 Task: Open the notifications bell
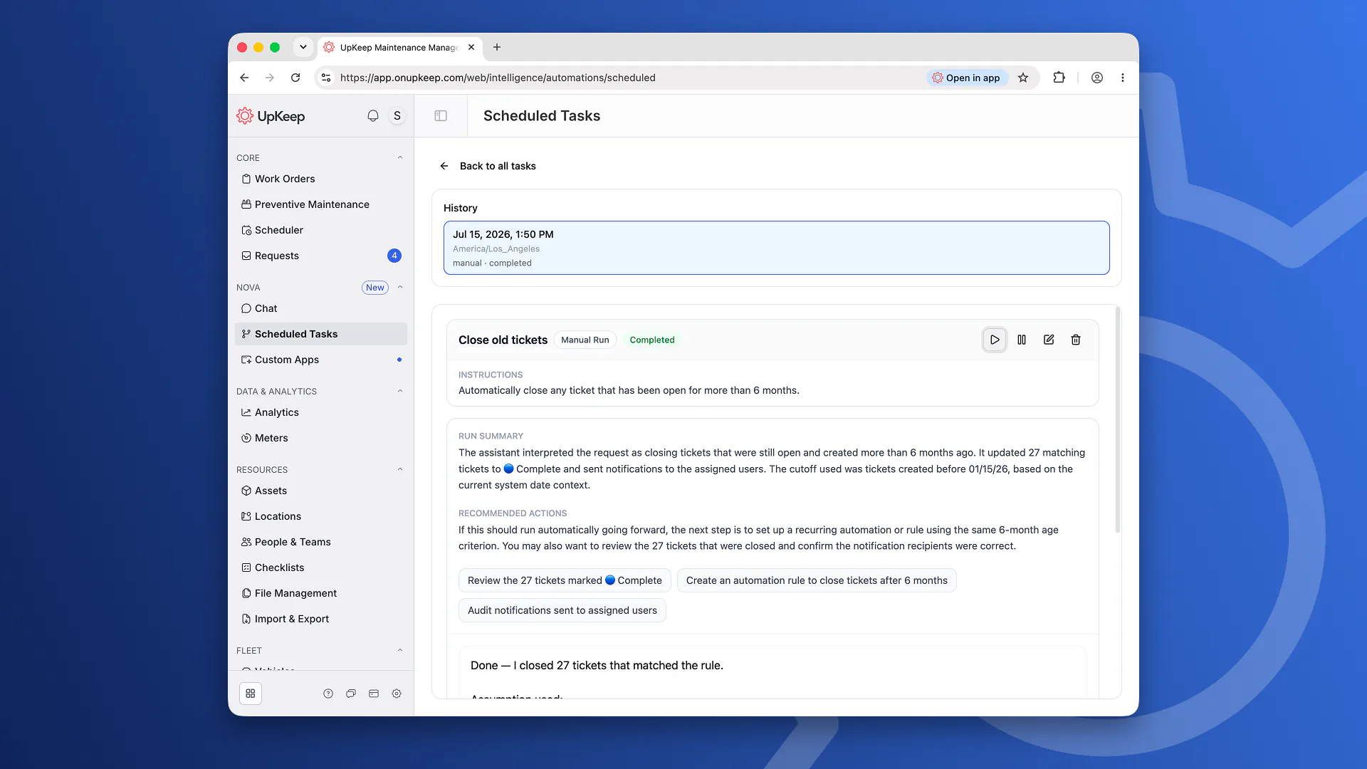coord(372,115)
